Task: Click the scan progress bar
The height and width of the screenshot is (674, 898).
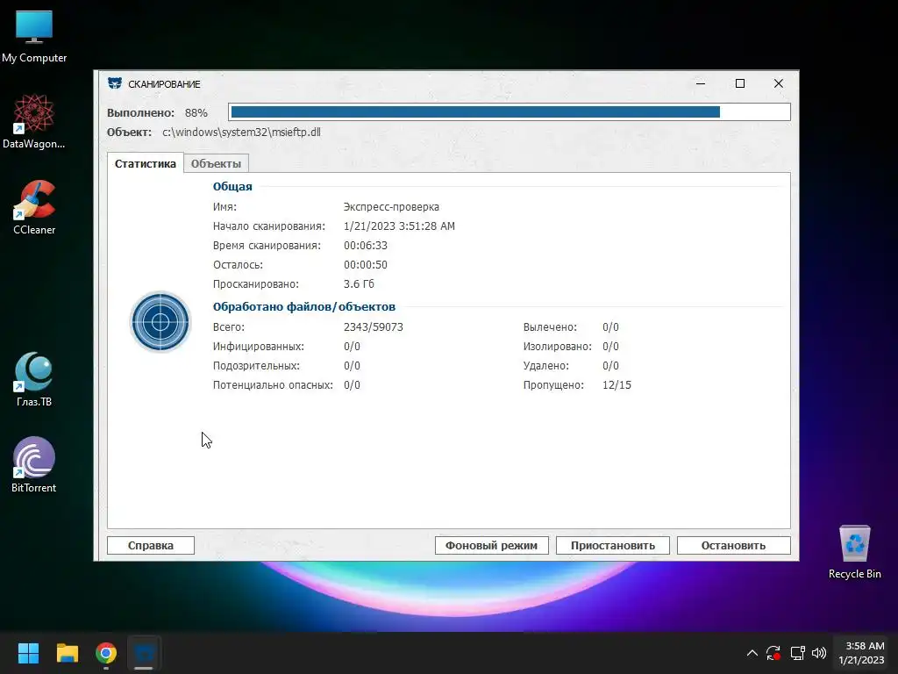Action: [510, 111]
